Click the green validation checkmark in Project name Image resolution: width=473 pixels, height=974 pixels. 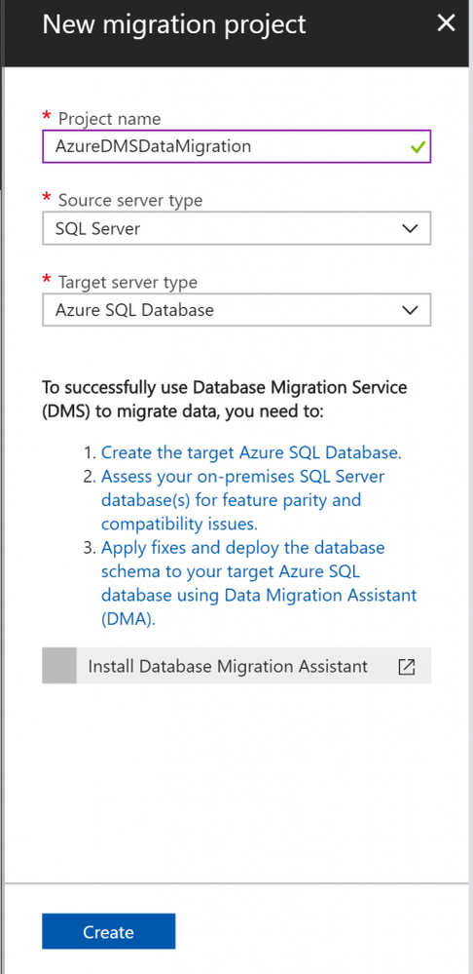[x=418, y=147]
